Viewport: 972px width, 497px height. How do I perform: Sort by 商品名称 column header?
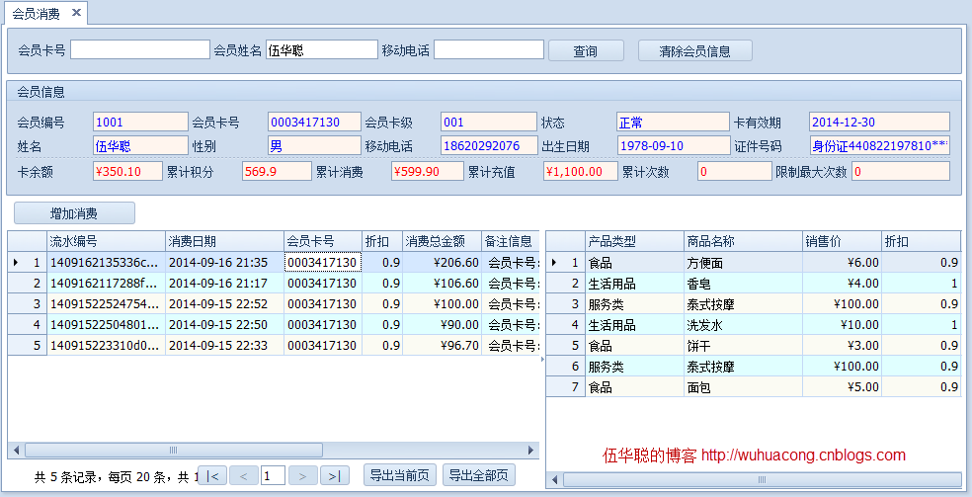[x=742, y=241]
